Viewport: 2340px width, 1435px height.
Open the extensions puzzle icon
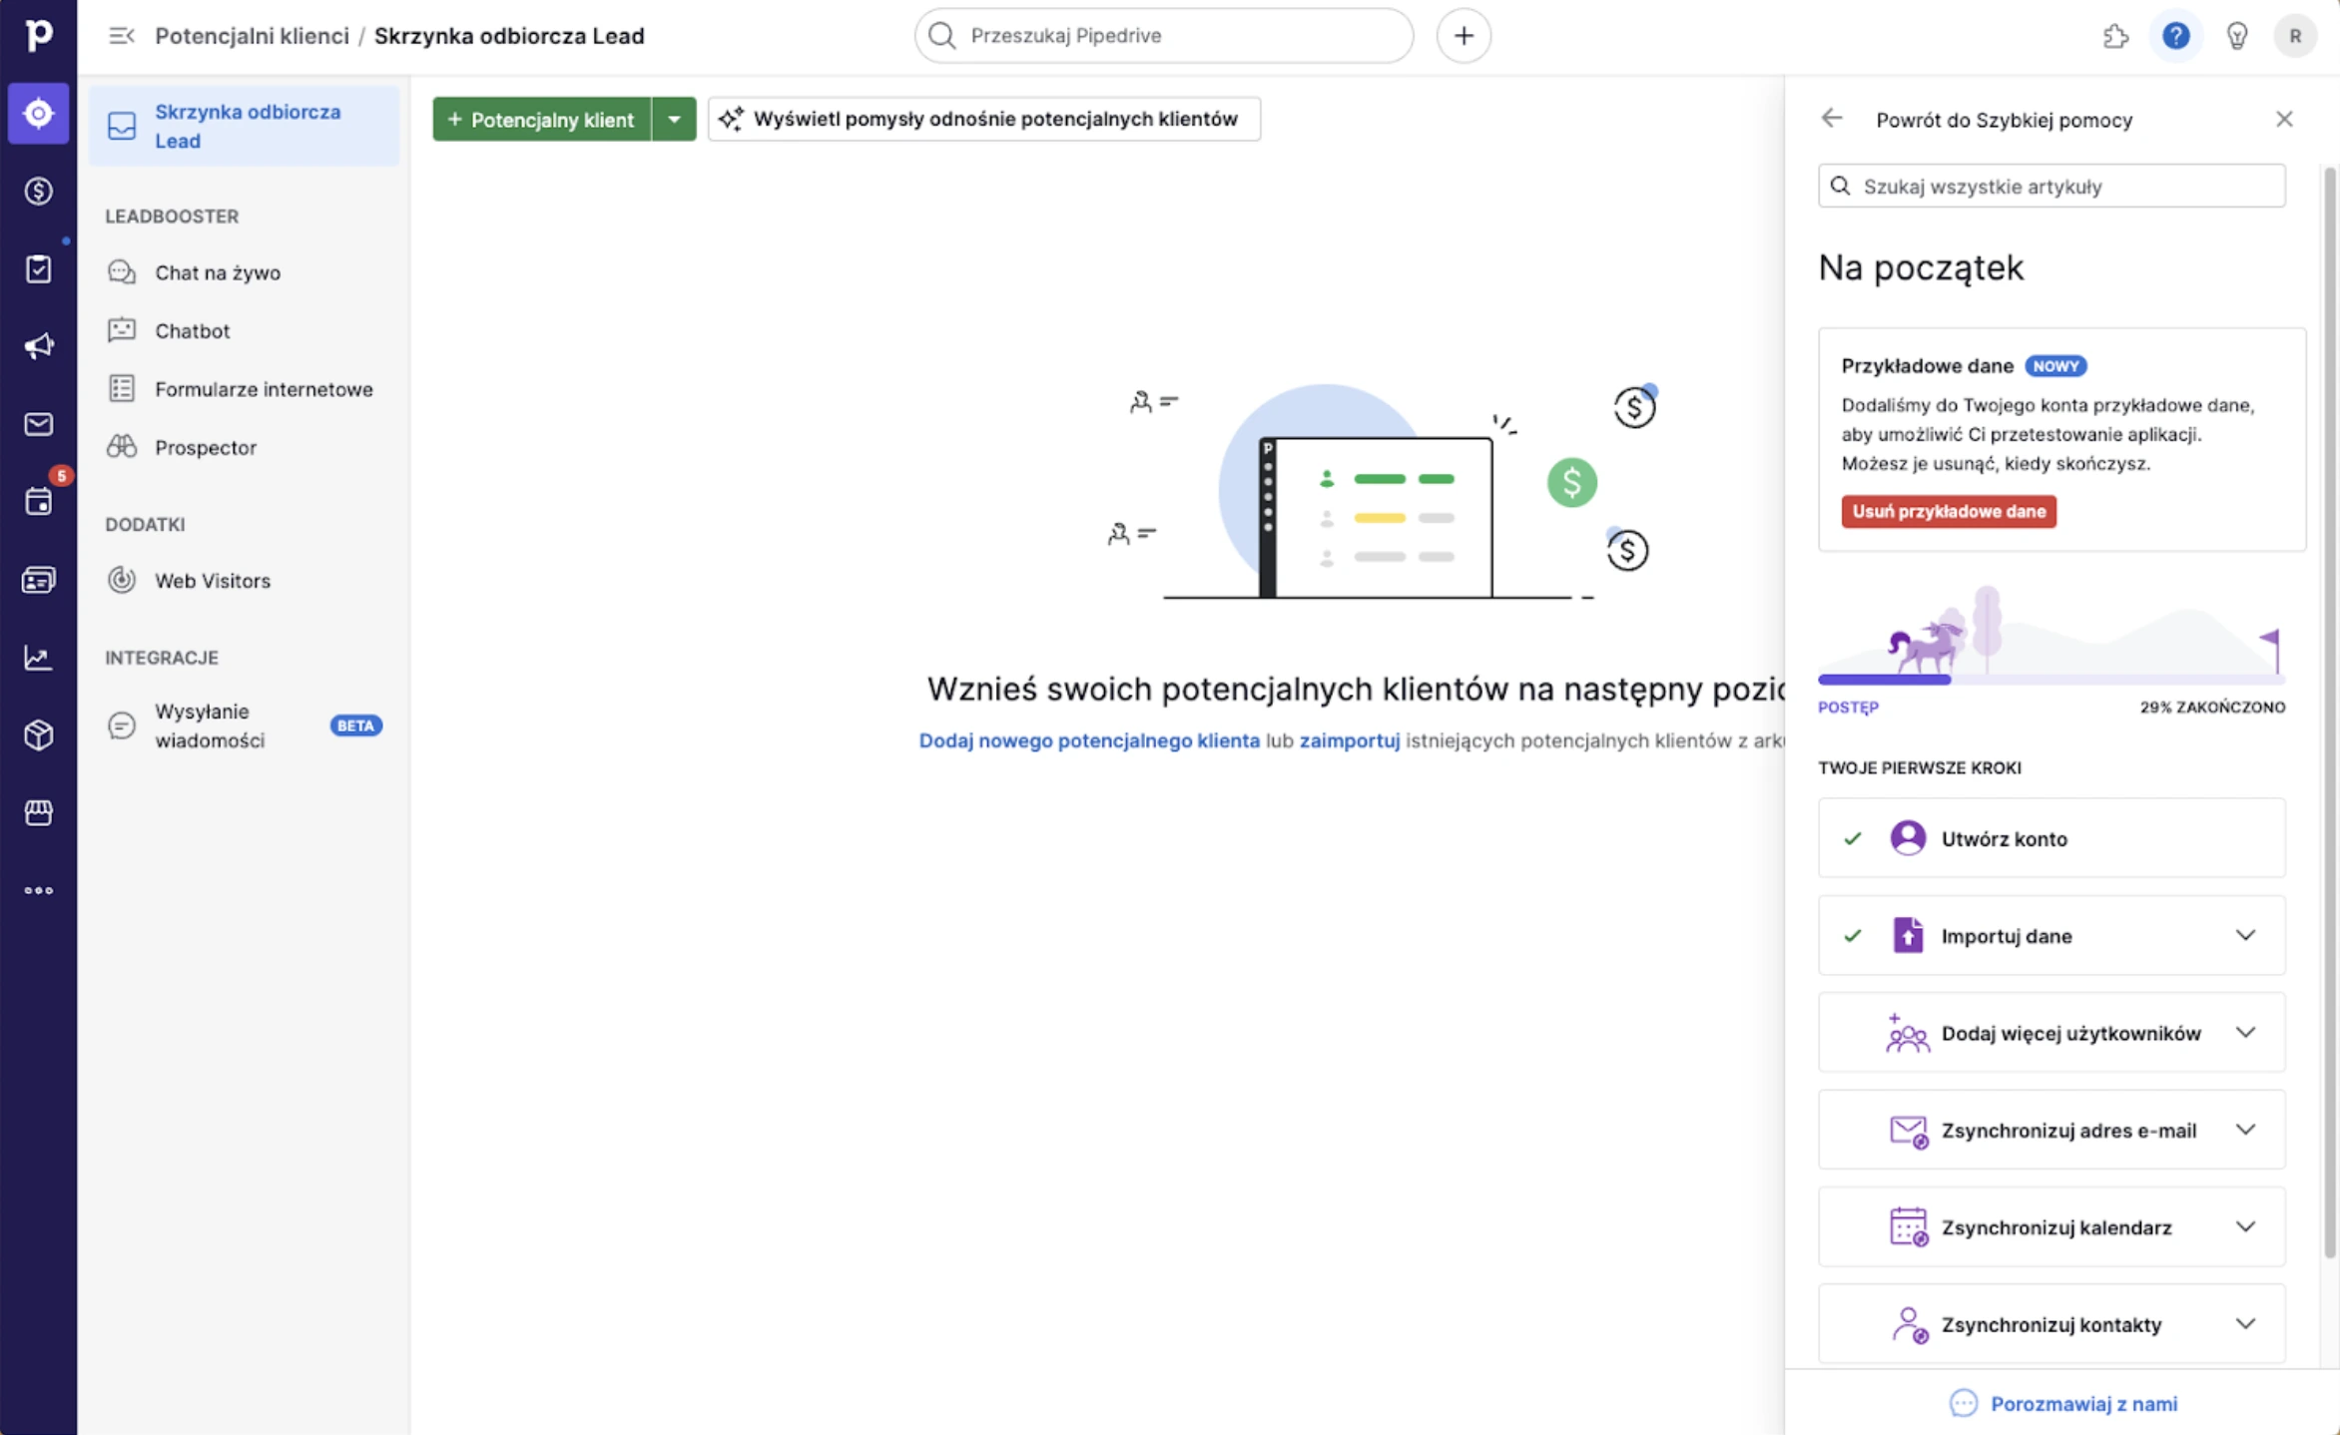coord(2115,36)
